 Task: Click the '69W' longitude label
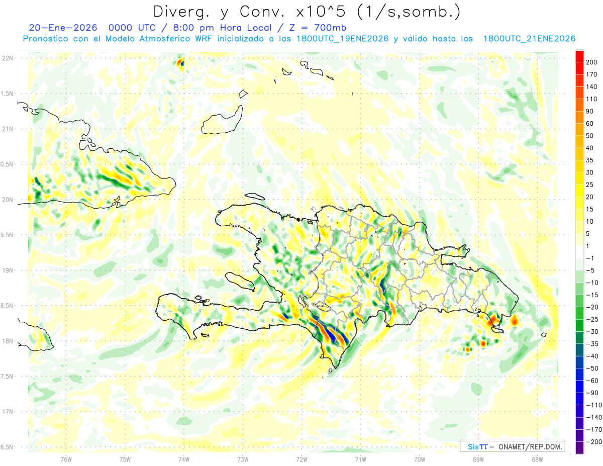tap(478, 459)
